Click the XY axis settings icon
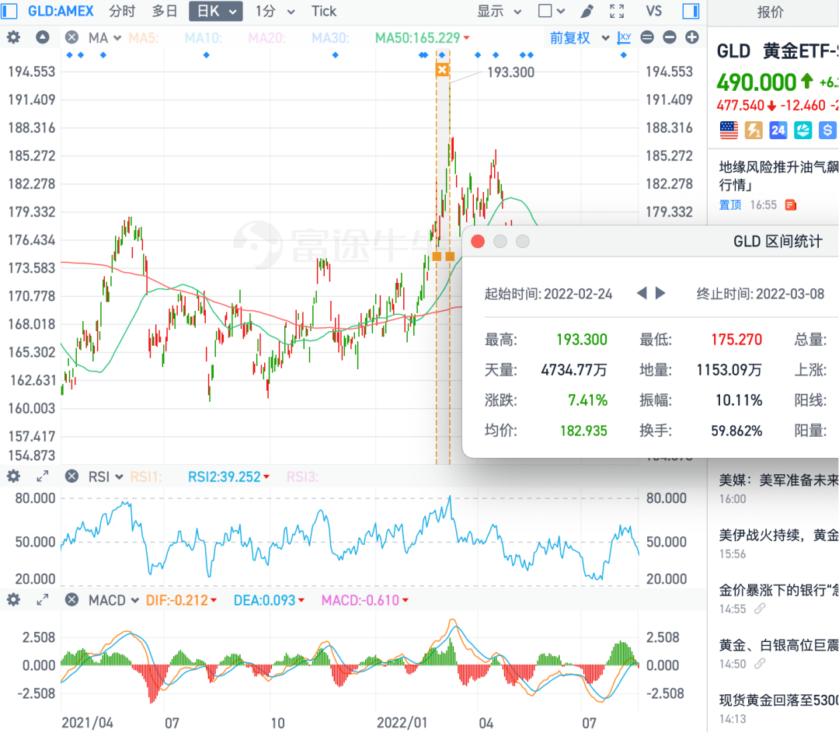Screen dimensions: 839x733 click(623, 37)
